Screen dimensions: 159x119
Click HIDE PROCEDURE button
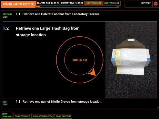click(x=94, y=3)
